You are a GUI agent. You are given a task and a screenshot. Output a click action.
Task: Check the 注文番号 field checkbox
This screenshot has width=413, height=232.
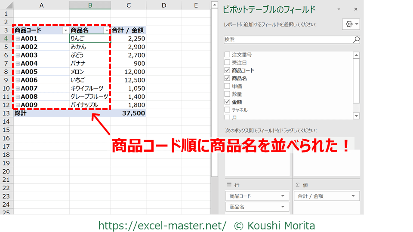coord(227,55)
